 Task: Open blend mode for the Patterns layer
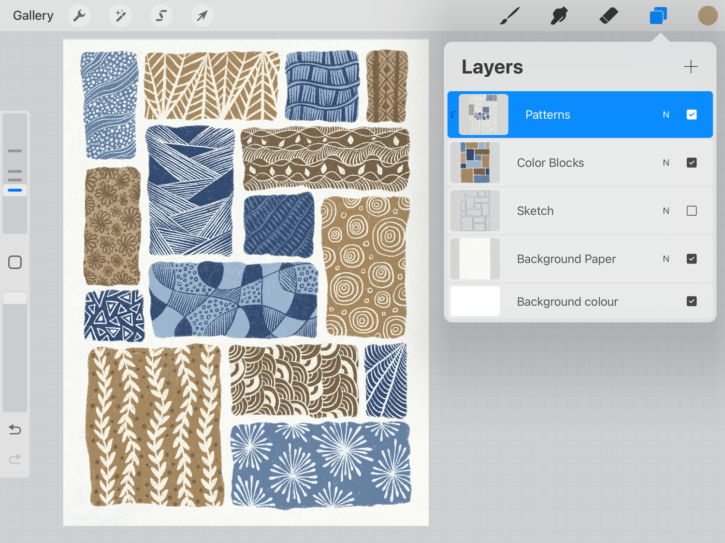tap(666, 114)
